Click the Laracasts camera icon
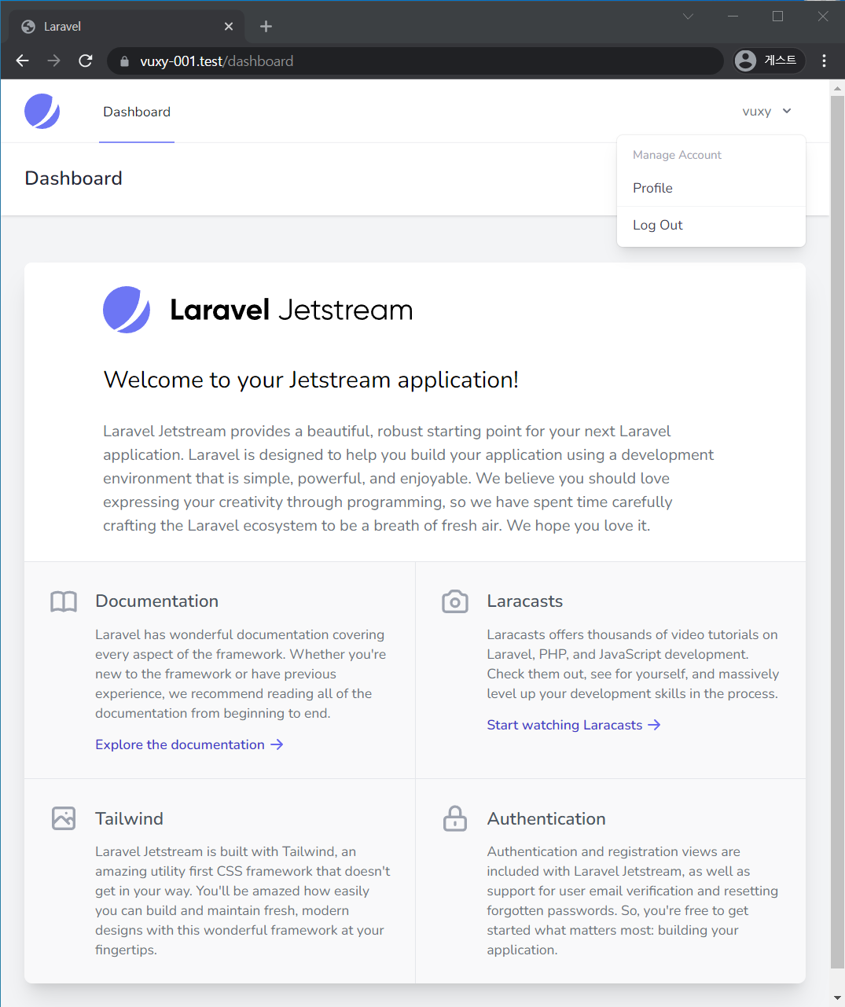 [455, 602]
